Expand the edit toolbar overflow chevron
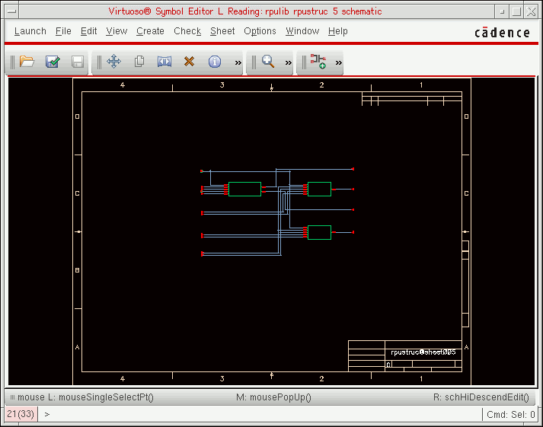This screenshot has height=427, width=543. 238,62
